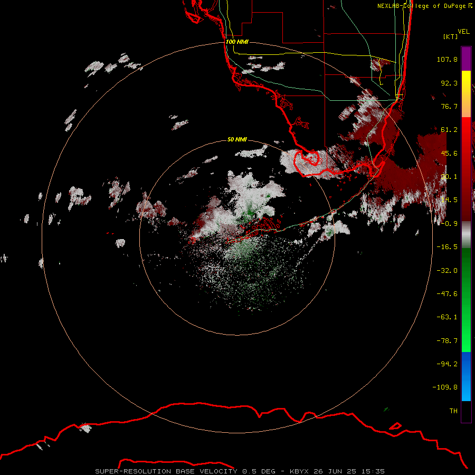The height and width of the screenshot is (475, 475).
Task: Select the 76.7 velocity scale value
Action: [449, 106]
